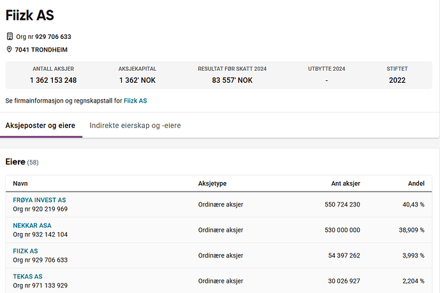This screenshot has width=440, height=293.
Task: Select Org nr 920 219 969
Action: (x=40, y=209)
